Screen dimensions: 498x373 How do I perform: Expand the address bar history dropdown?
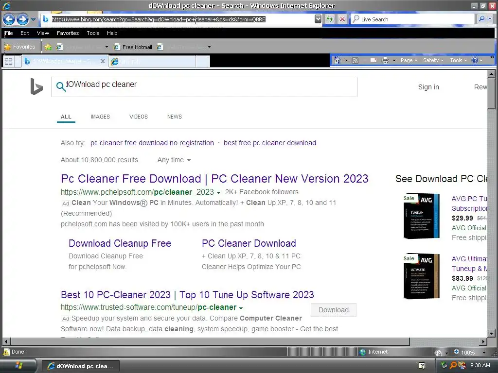pyautogui.click(x=318, y=19)
